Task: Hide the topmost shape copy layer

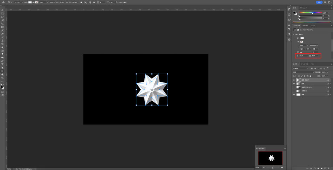Action: [x=294, y=80]
